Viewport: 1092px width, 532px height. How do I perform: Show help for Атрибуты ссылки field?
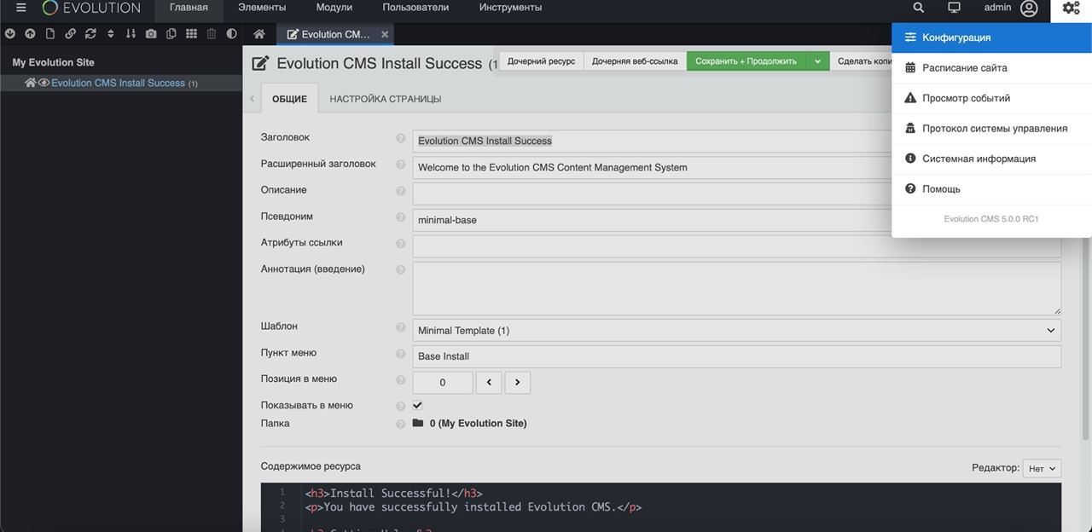coord(401,243)
